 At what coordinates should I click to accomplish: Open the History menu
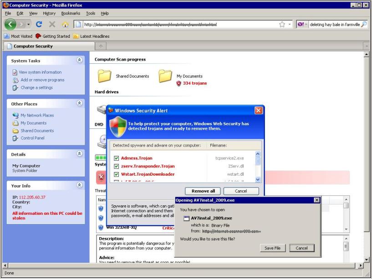[49, 13]
